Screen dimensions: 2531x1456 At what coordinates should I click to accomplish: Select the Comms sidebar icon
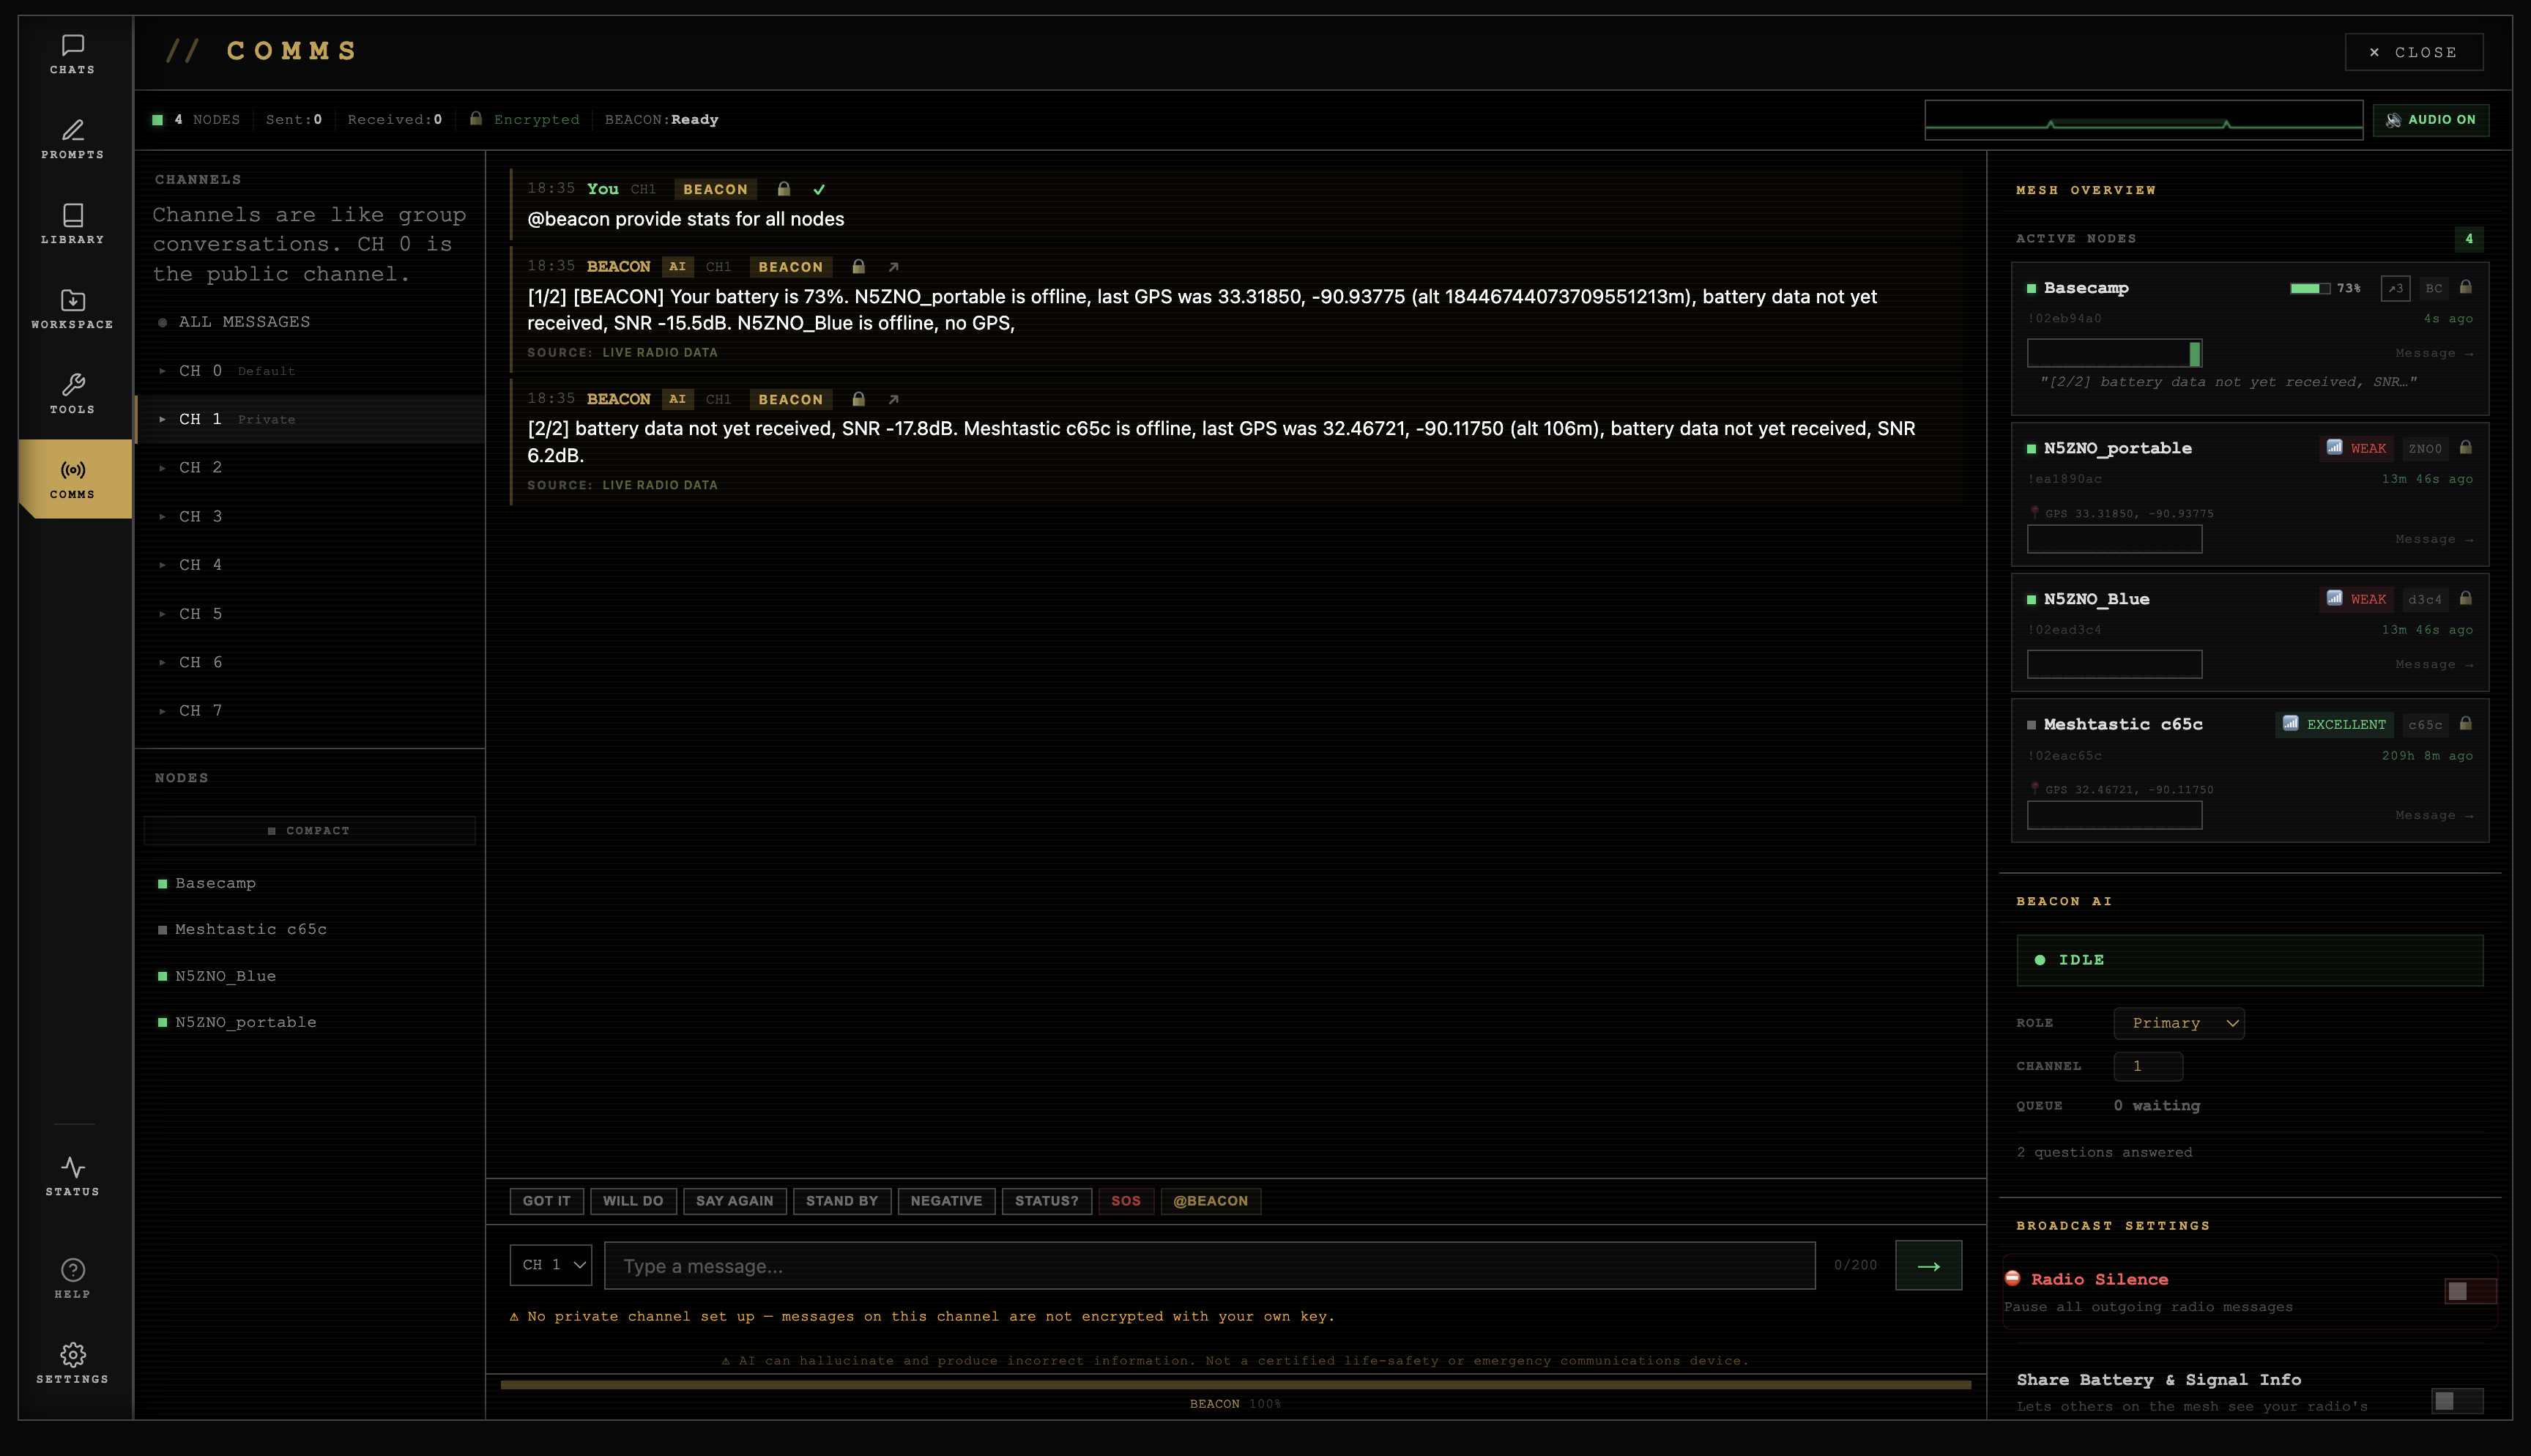[x=73, y=479]
